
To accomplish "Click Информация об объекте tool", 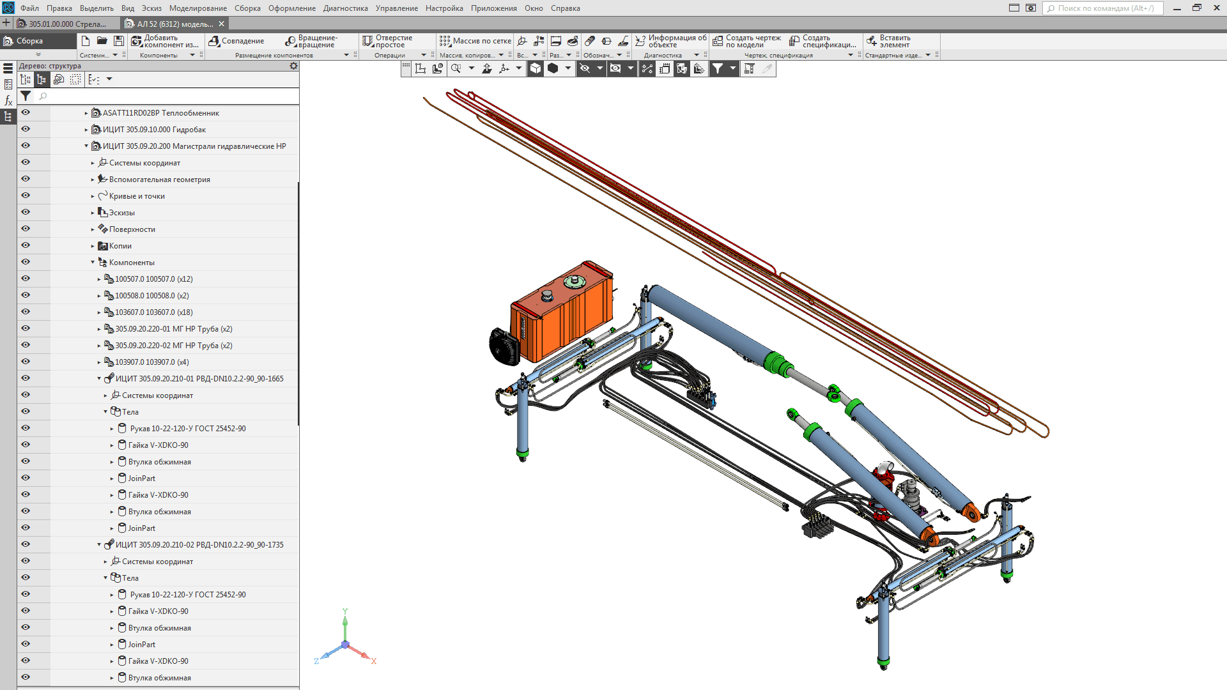I will click(670, 41).
